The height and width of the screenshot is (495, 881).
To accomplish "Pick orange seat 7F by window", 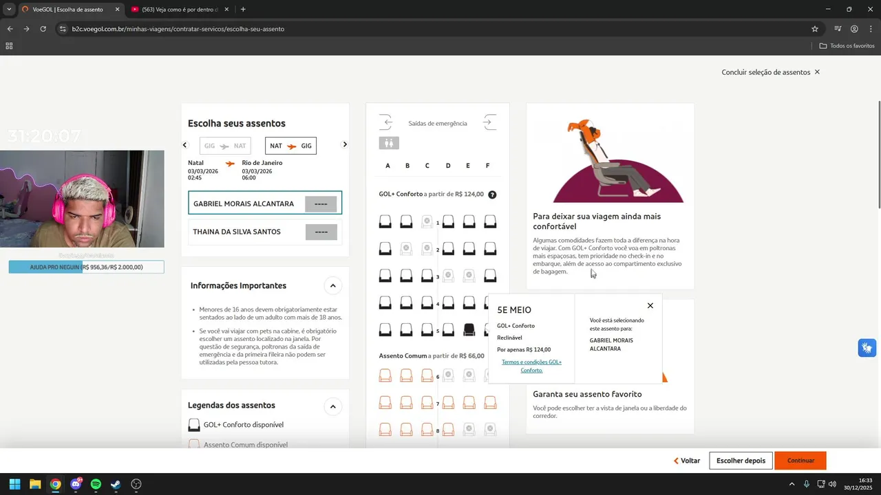I will click(490, 403).
